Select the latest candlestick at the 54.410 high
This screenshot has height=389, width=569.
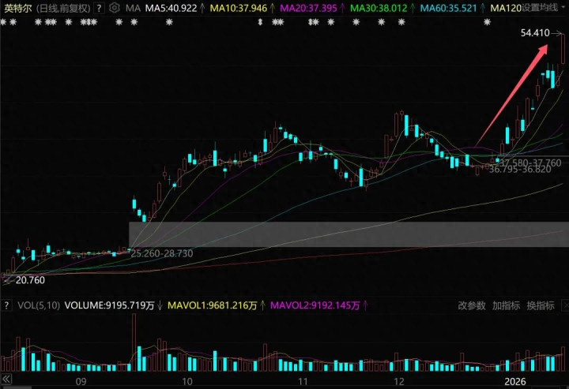tap(563, 49)
